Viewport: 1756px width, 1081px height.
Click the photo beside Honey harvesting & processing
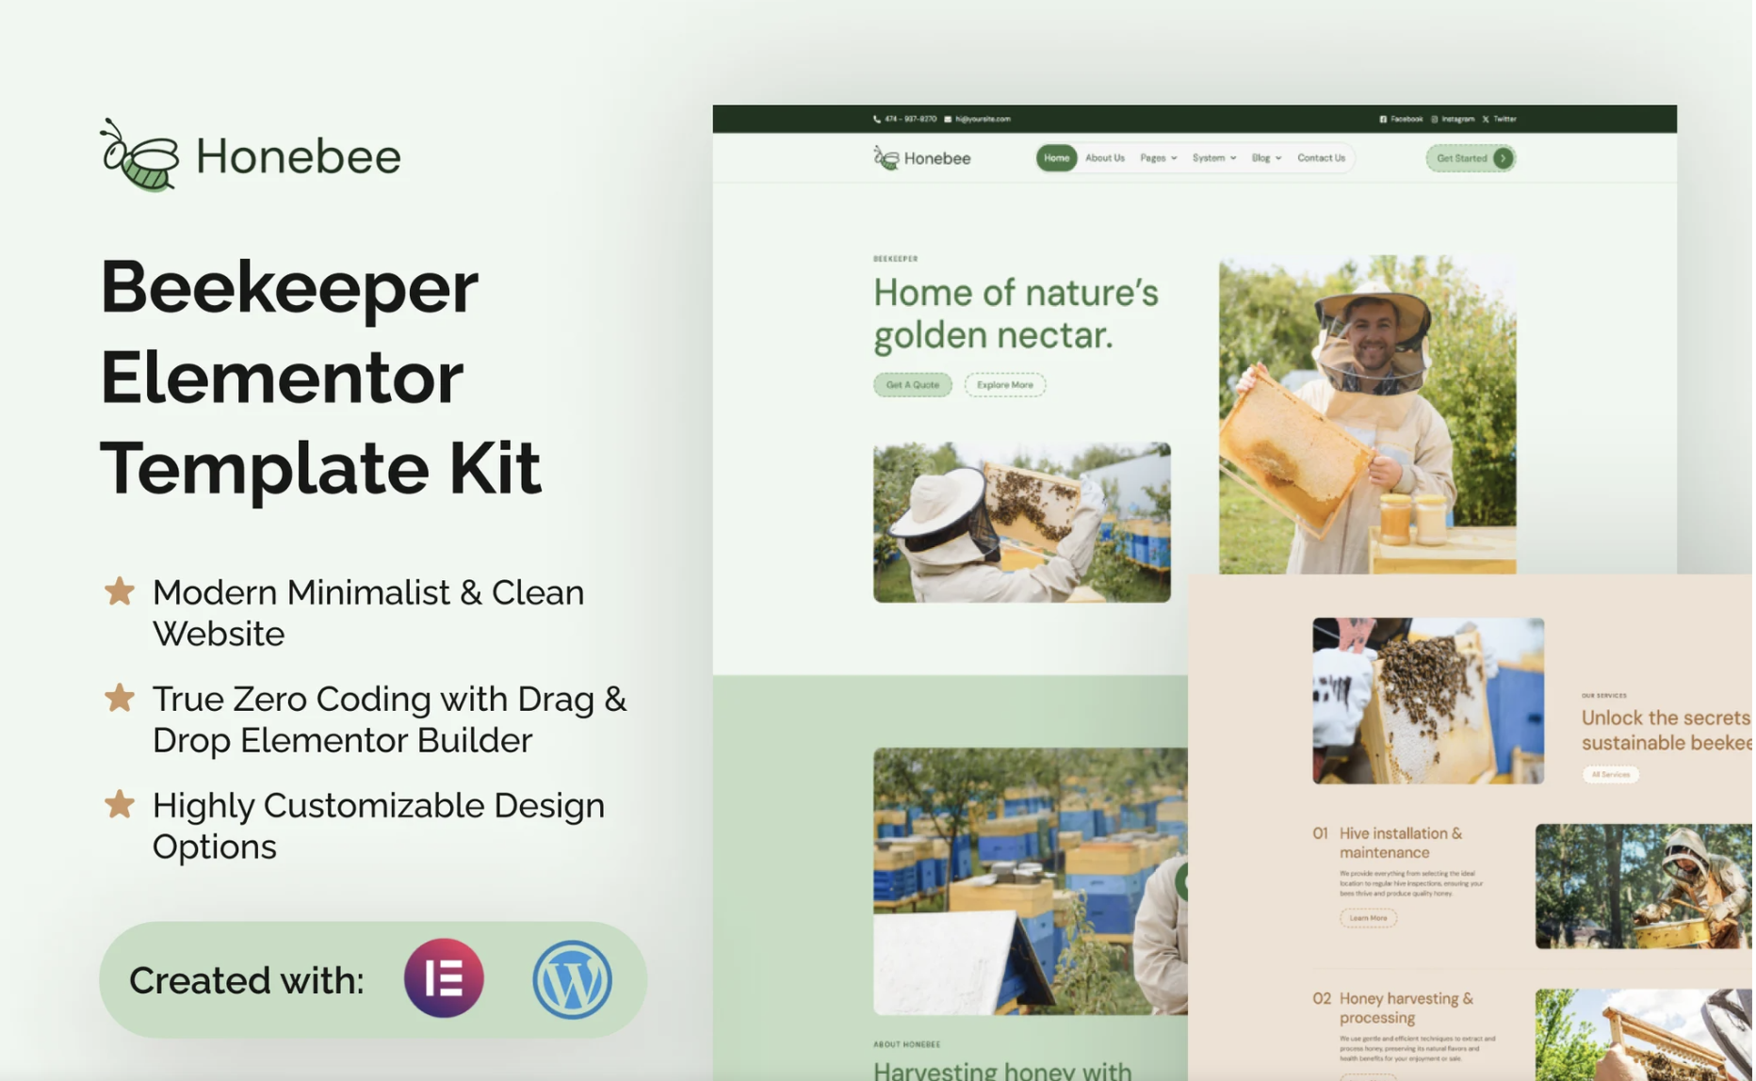[x=1643, y=1034]
